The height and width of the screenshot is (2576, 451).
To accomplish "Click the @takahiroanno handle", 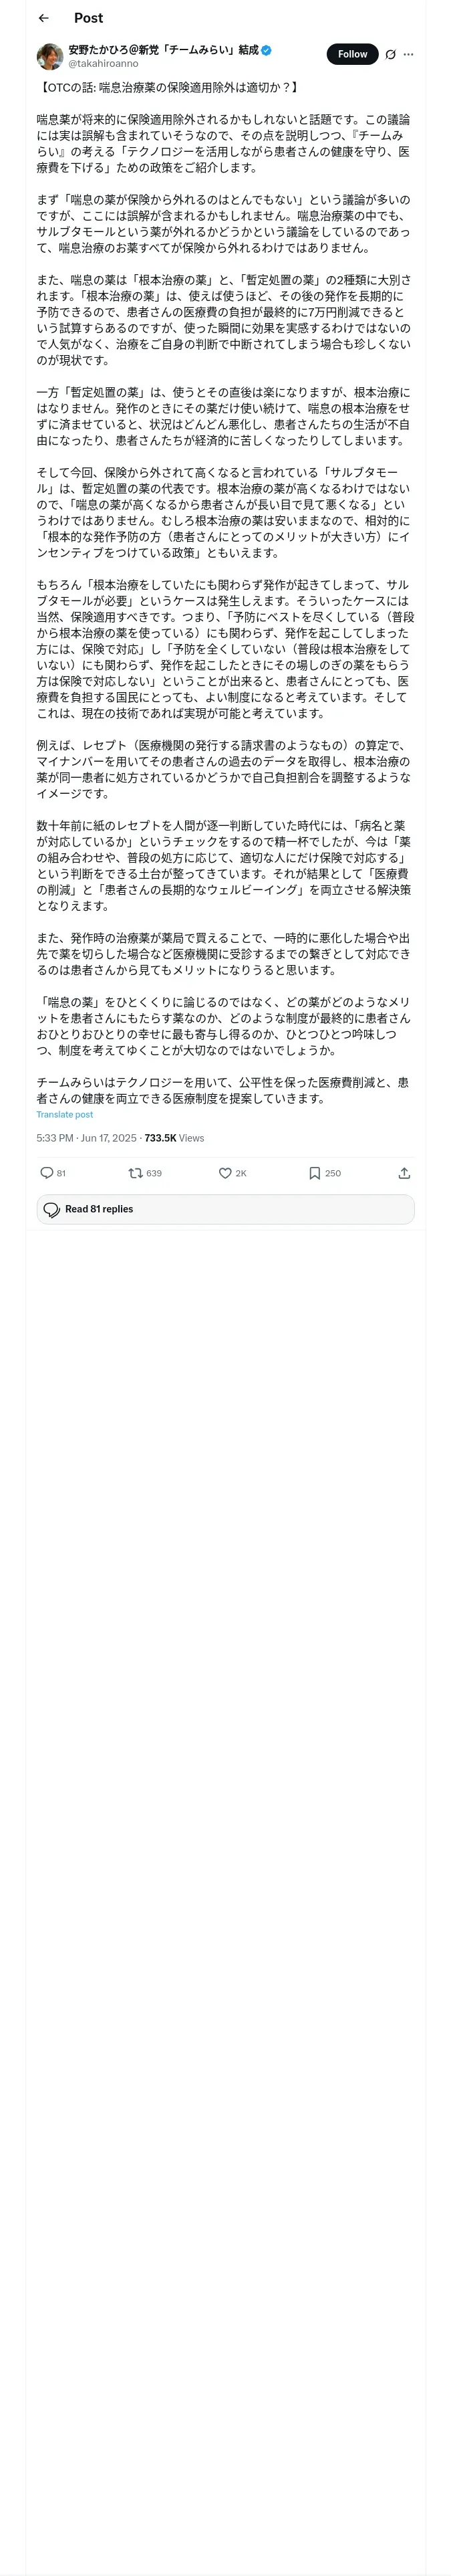I will pyautogui.click(x=104, y=63).
